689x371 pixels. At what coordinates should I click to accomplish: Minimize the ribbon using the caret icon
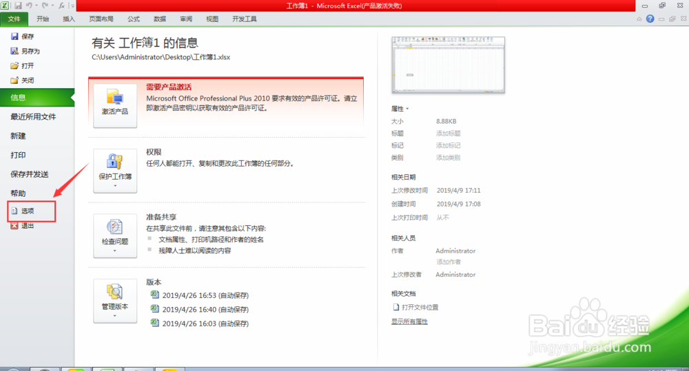[639, 19]
